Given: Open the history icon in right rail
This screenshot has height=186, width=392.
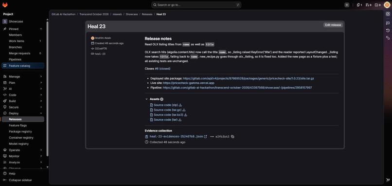Looking at the screenshot, I should [x=388, y=30].
